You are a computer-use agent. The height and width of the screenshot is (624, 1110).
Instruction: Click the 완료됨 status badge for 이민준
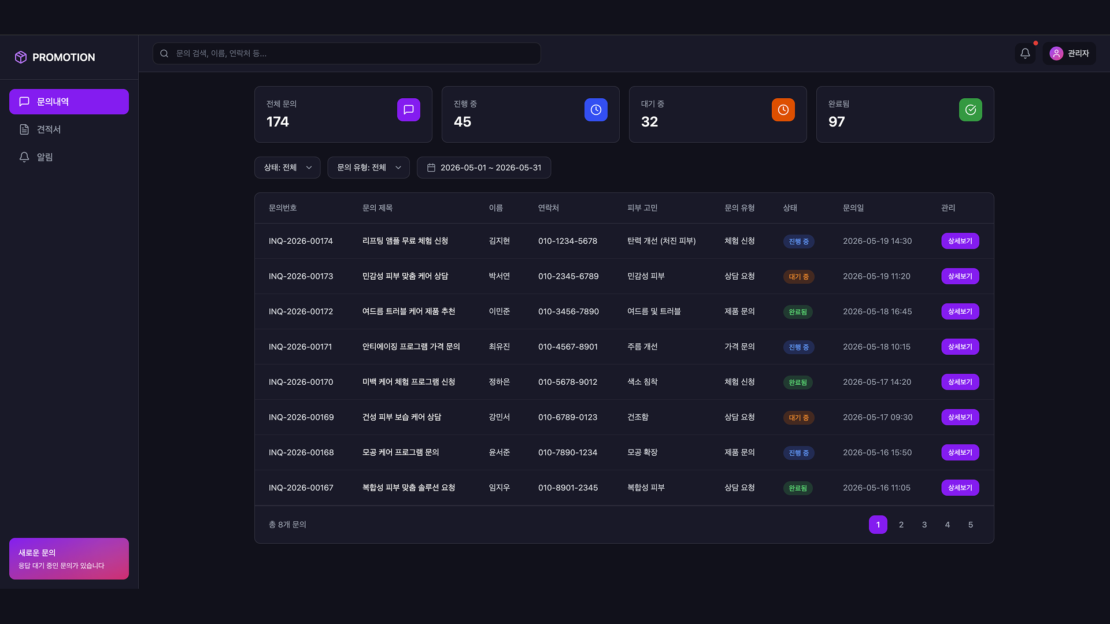[x=798, y=312]
